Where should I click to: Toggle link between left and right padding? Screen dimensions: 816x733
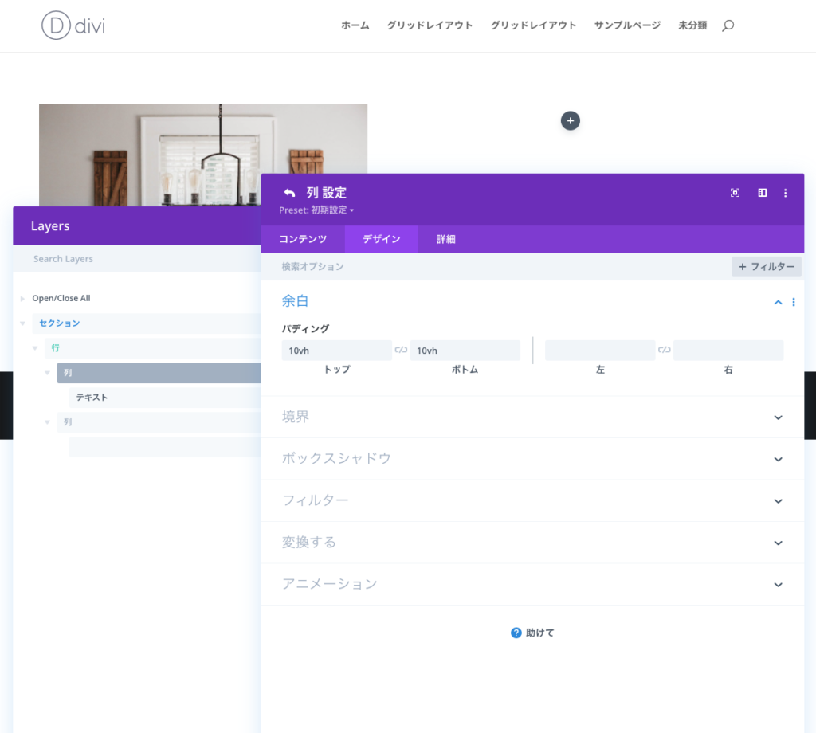(664, 350)
